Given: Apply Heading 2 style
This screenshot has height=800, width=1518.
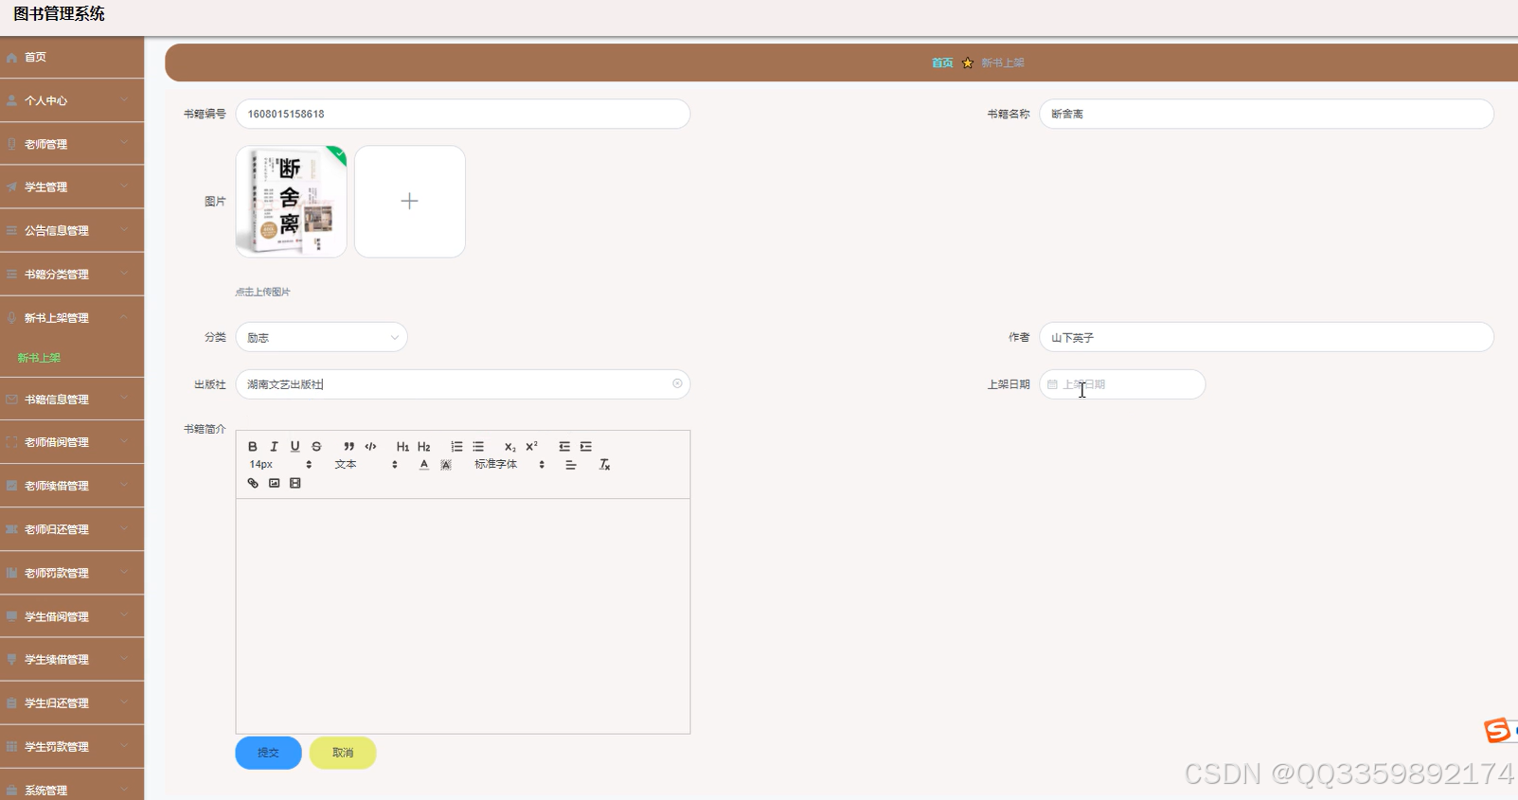Looking at the screenshot, I should (424, 447).
